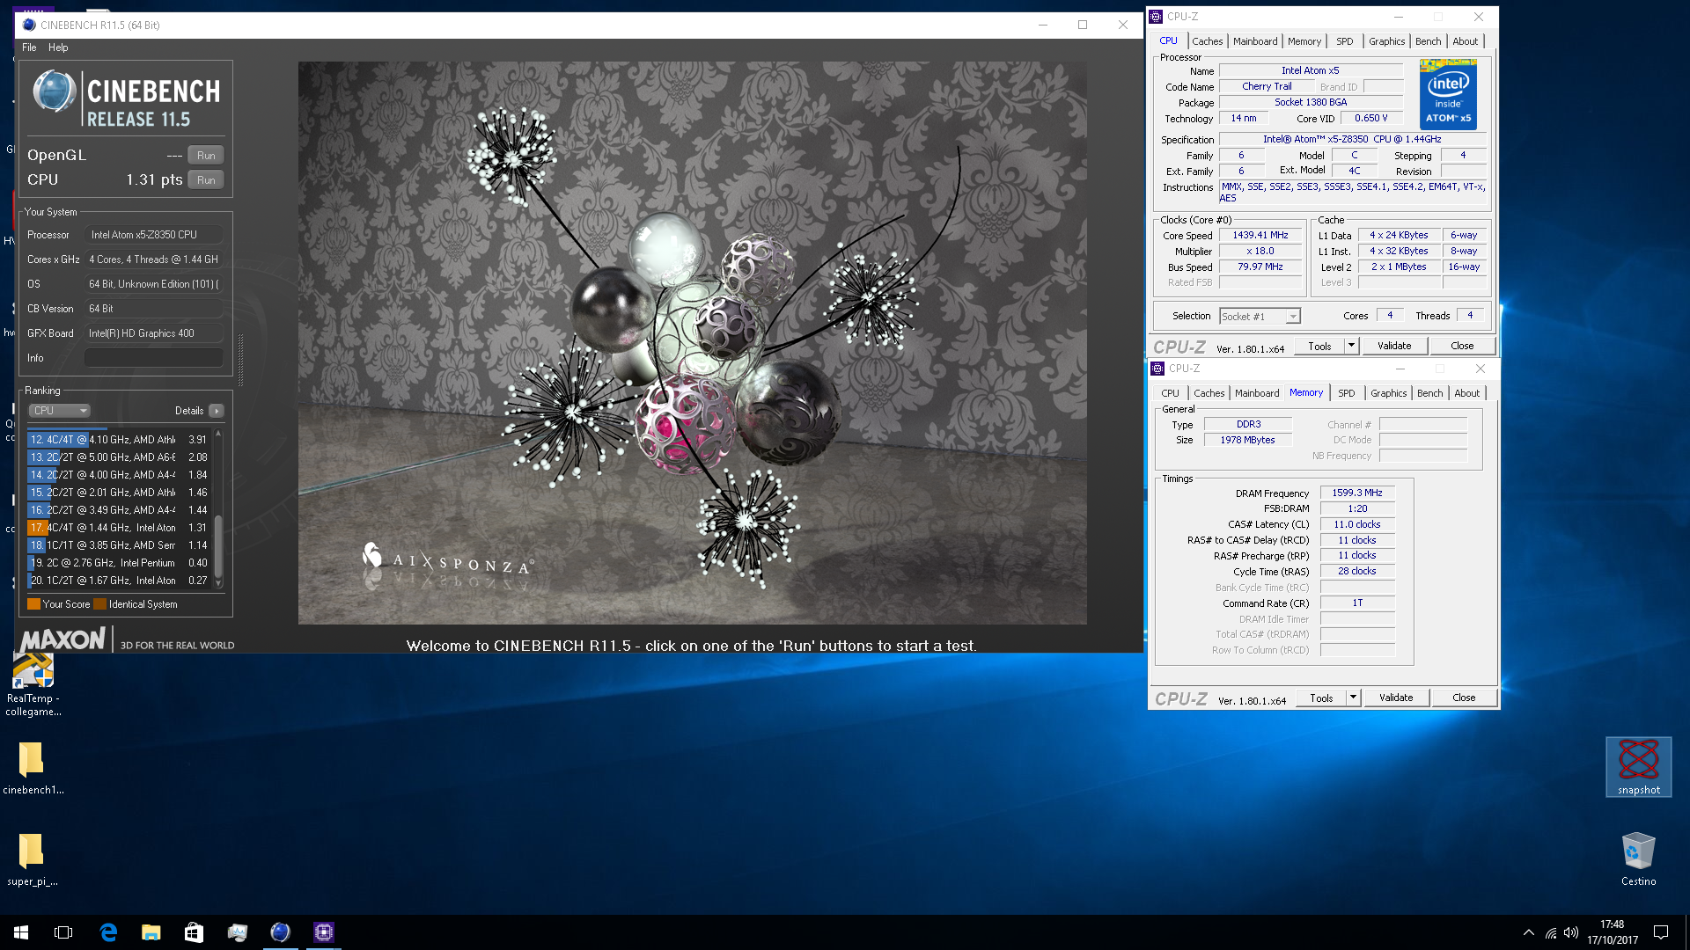Switch to Mainboard tab in top CPU-Z
Image resolution: width=1690 pixels, height=950 pixels.
click(1254, 41)
